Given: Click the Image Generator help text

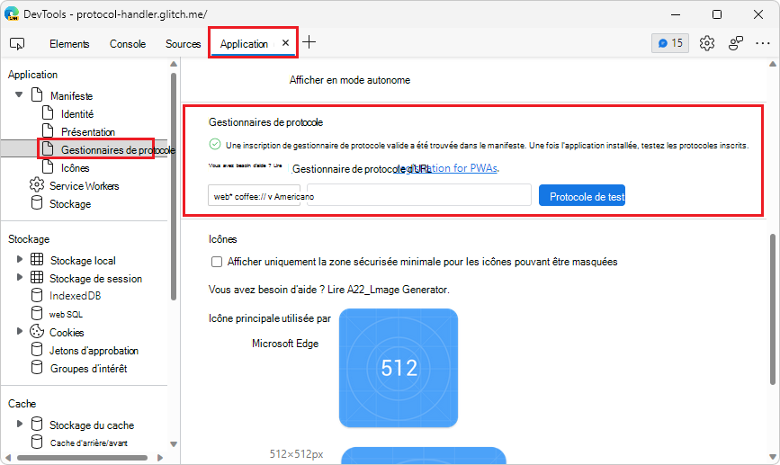Looking at the screenshot, I should click(x=328, y=290).
